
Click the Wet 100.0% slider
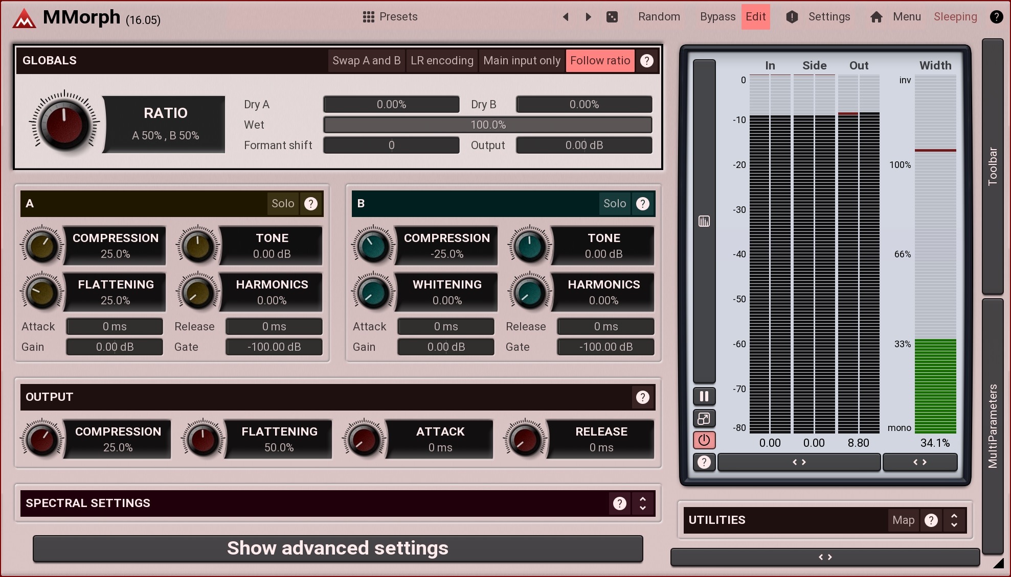click(x=488, y=125)
